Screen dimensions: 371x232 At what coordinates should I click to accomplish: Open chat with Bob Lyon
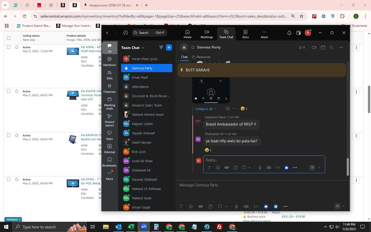point(147,152)
